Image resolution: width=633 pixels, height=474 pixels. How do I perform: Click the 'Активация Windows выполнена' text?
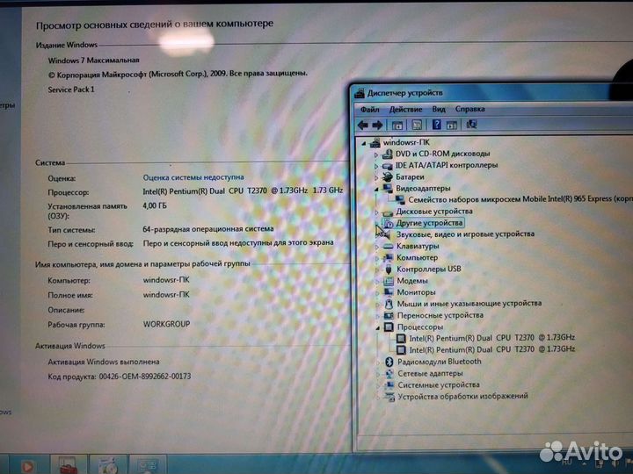(104, 362)
